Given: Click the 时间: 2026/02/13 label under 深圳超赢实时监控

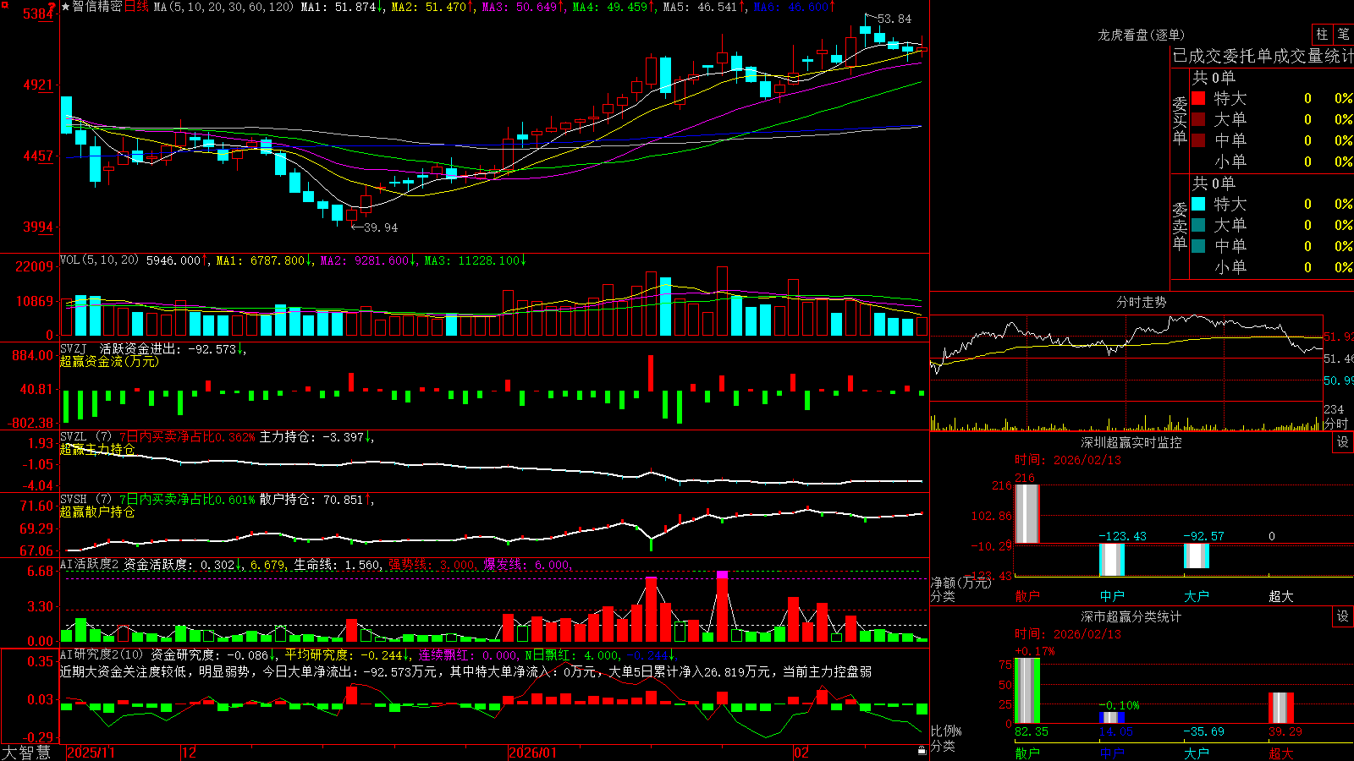Looking at the screenshot, I should [1068, 460].
